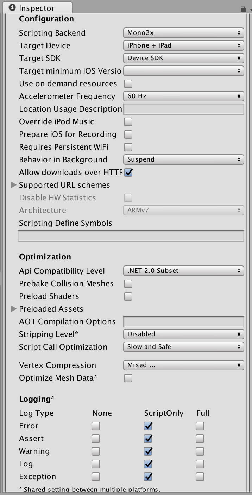Click the AOT Compilation Options field
The image size is (252, 495).
183,321
